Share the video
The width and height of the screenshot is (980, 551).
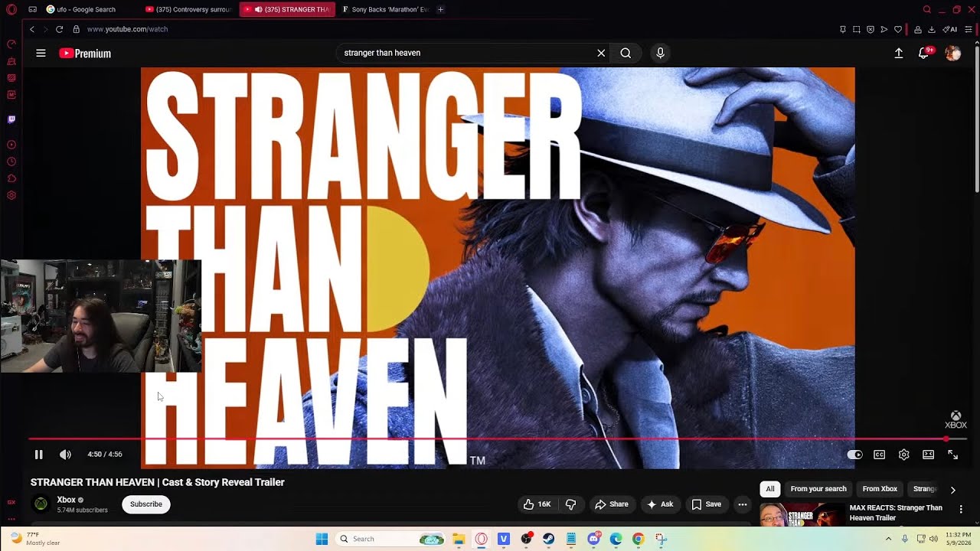(x=612, y=504)
